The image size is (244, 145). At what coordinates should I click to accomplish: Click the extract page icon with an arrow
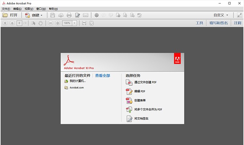pos(132,15)
